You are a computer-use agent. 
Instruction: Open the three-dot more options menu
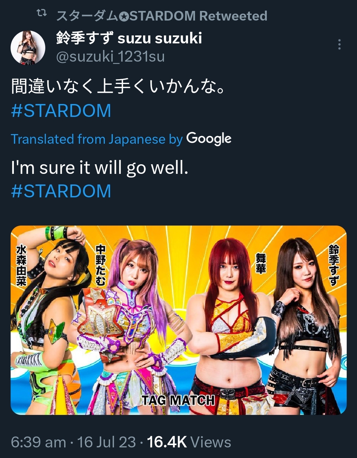point(339,44)
